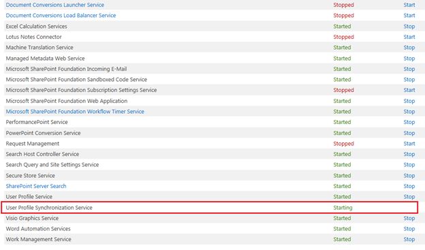Select 'Work Management Service' name
Screen dimensions: 425x250
[39, 239]
